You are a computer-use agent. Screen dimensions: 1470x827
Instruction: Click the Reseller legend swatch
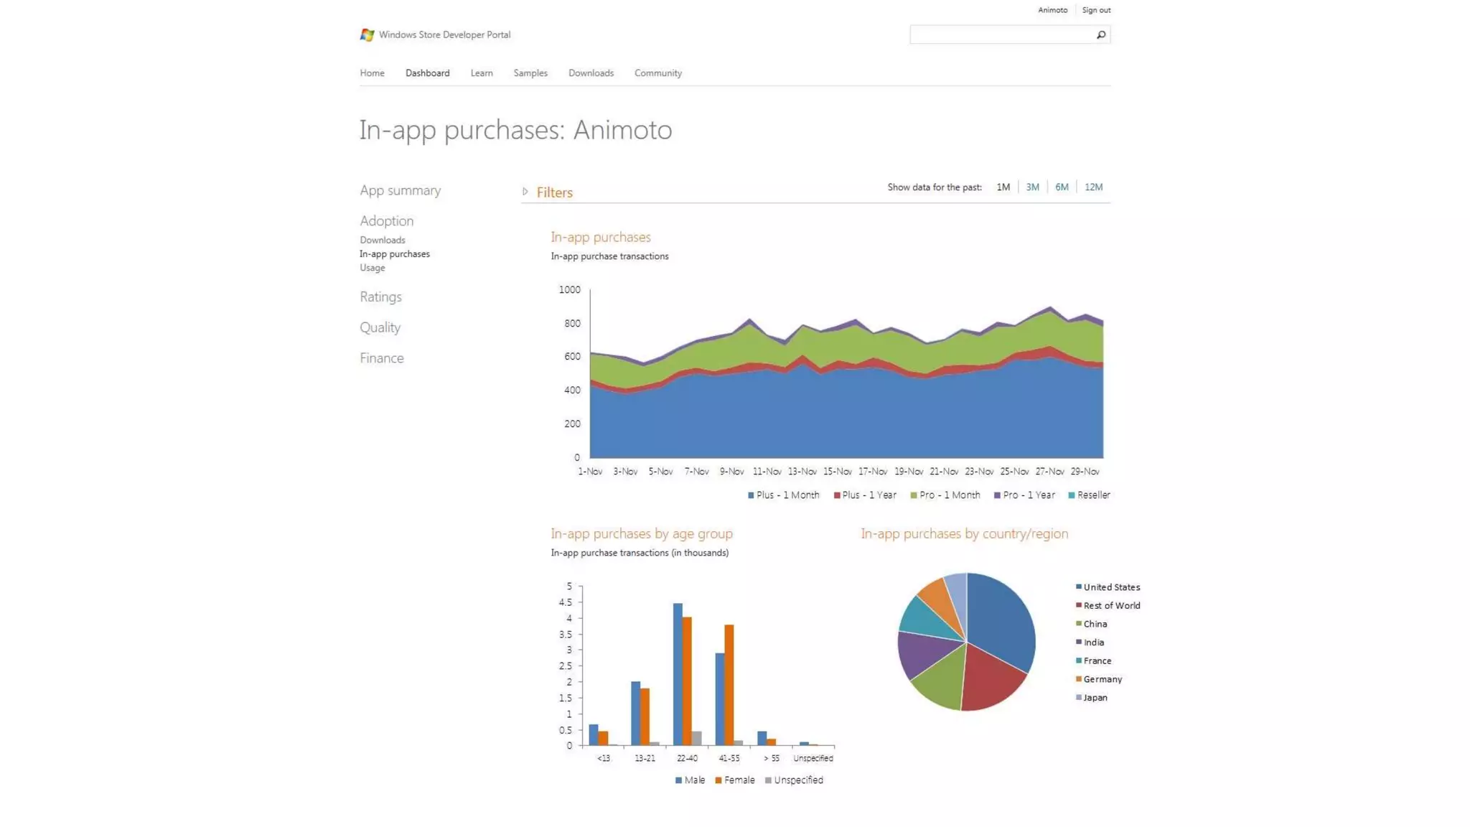1072,495
